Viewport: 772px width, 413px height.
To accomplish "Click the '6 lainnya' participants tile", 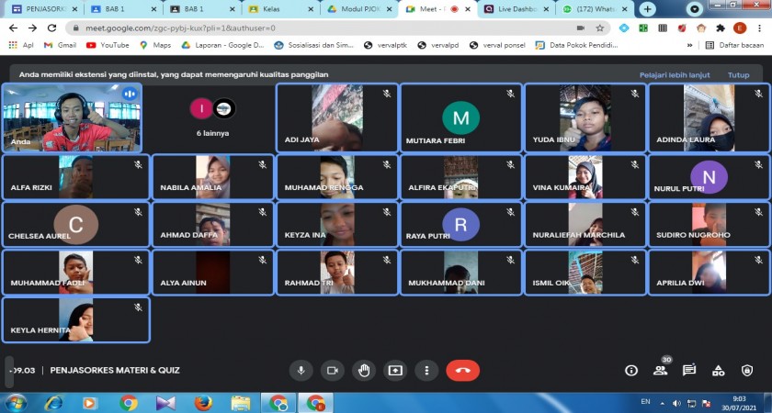I will 212,117.
